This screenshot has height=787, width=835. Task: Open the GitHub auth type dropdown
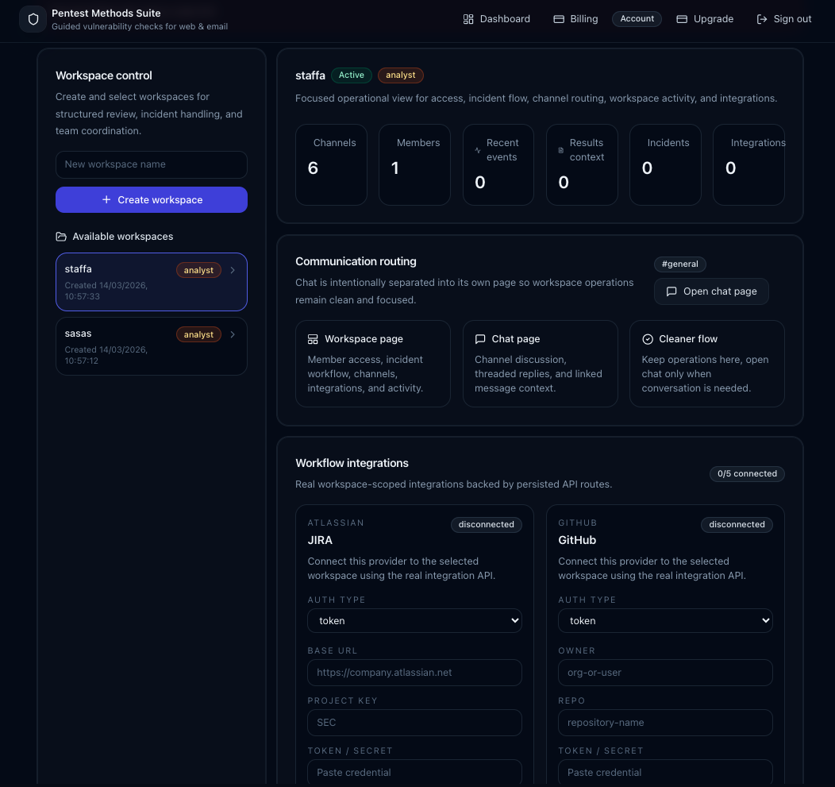click(x=665, y=621)
